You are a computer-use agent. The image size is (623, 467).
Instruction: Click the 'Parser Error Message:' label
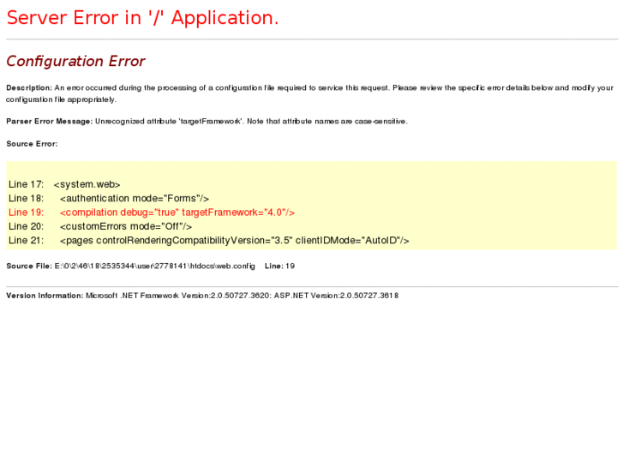[49, 121]
